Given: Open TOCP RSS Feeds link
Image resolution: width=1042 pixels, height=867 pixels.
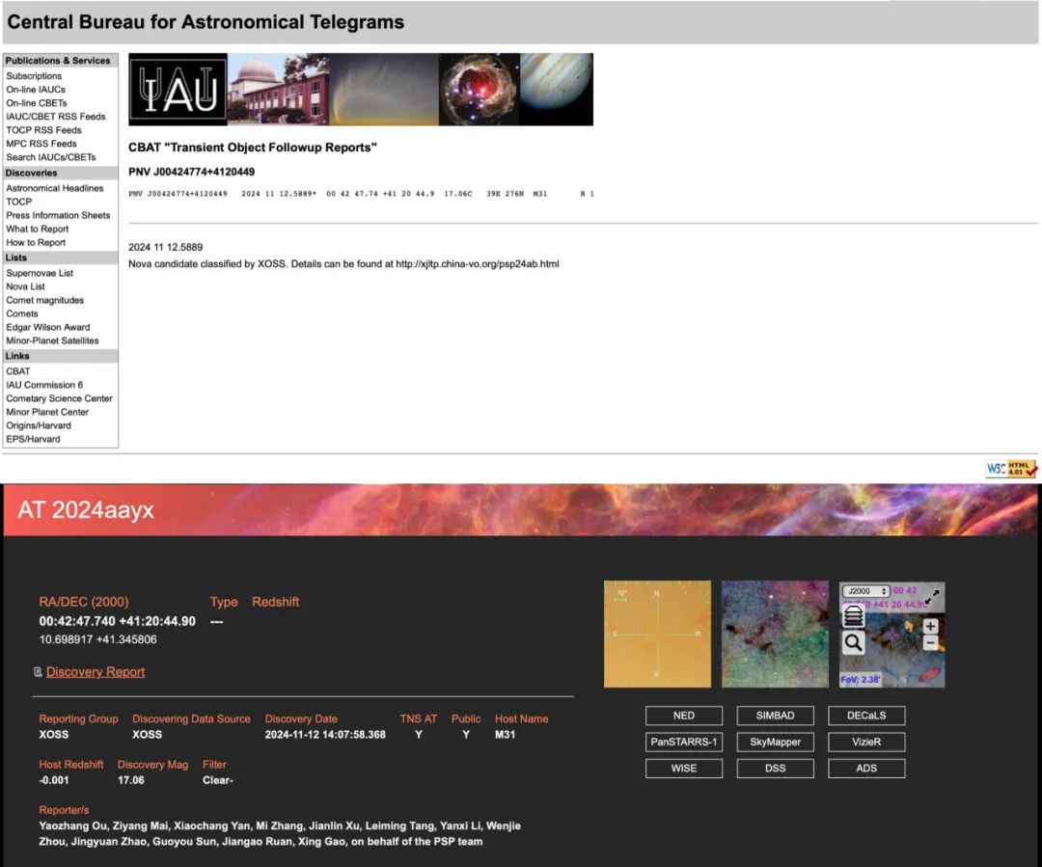Looking at the screenshot, I should [43, 130].
